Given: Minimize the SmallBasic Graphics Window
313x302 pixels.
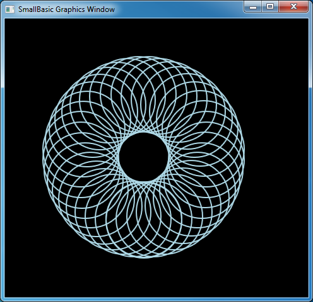Looking at the screenshot, I should (253, 7).
